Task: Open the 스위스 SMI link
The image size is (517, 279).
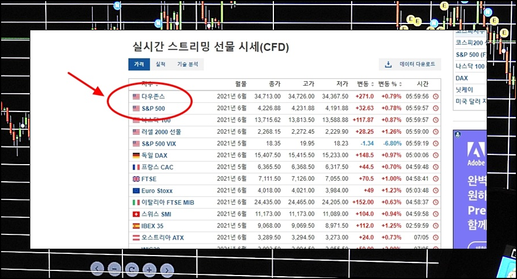Action: pos(156,214)
